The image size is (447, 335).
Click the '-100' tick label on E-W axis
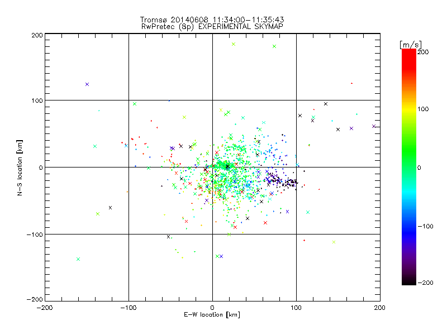[x=129, y=308]
